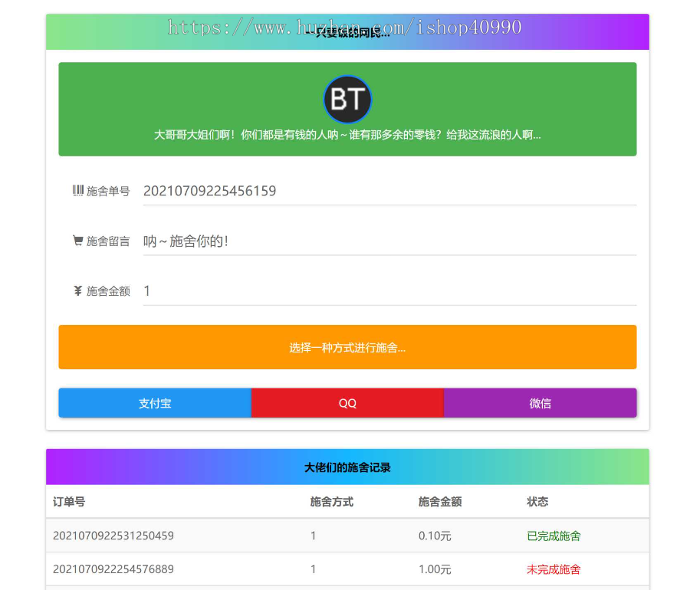Click the red 未完成施舍 status
The height and width of the screenshot is (590, 690).
tap(554, 569)
